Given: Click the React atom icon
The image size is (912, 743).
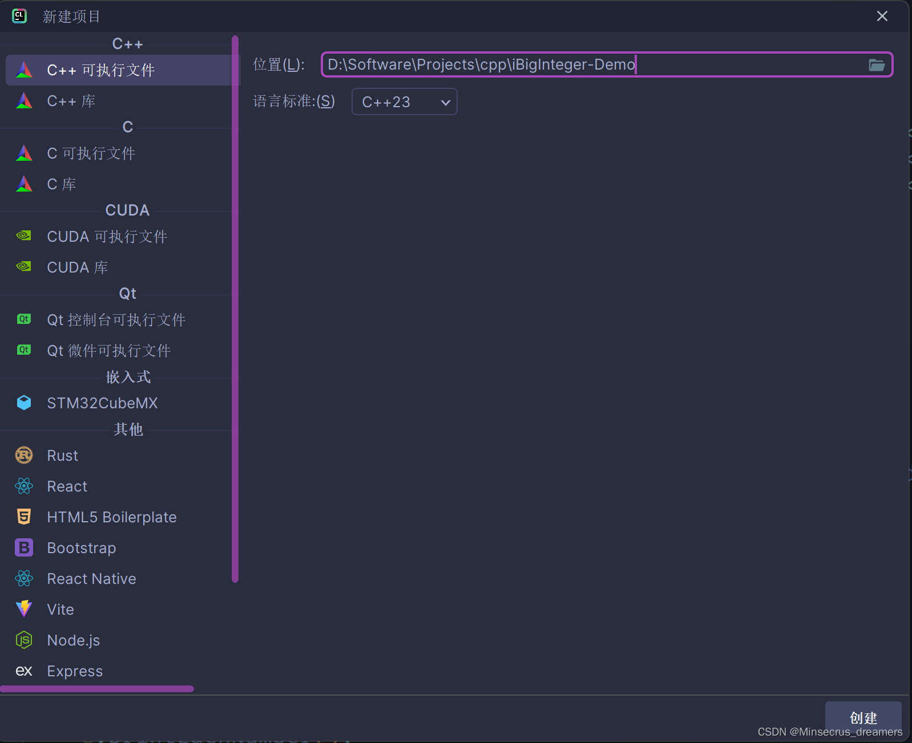Looking at the screenshot, I should click(24, 486).
